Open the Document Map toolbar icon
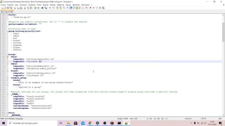 (77, 8)
